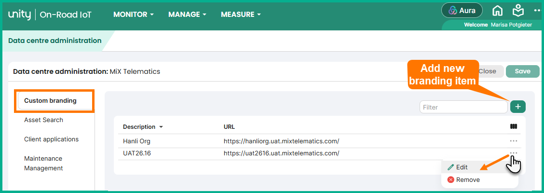Screen dimensions: 544x193
Task: Open the MEASURE menu
Action: [241, 14]
